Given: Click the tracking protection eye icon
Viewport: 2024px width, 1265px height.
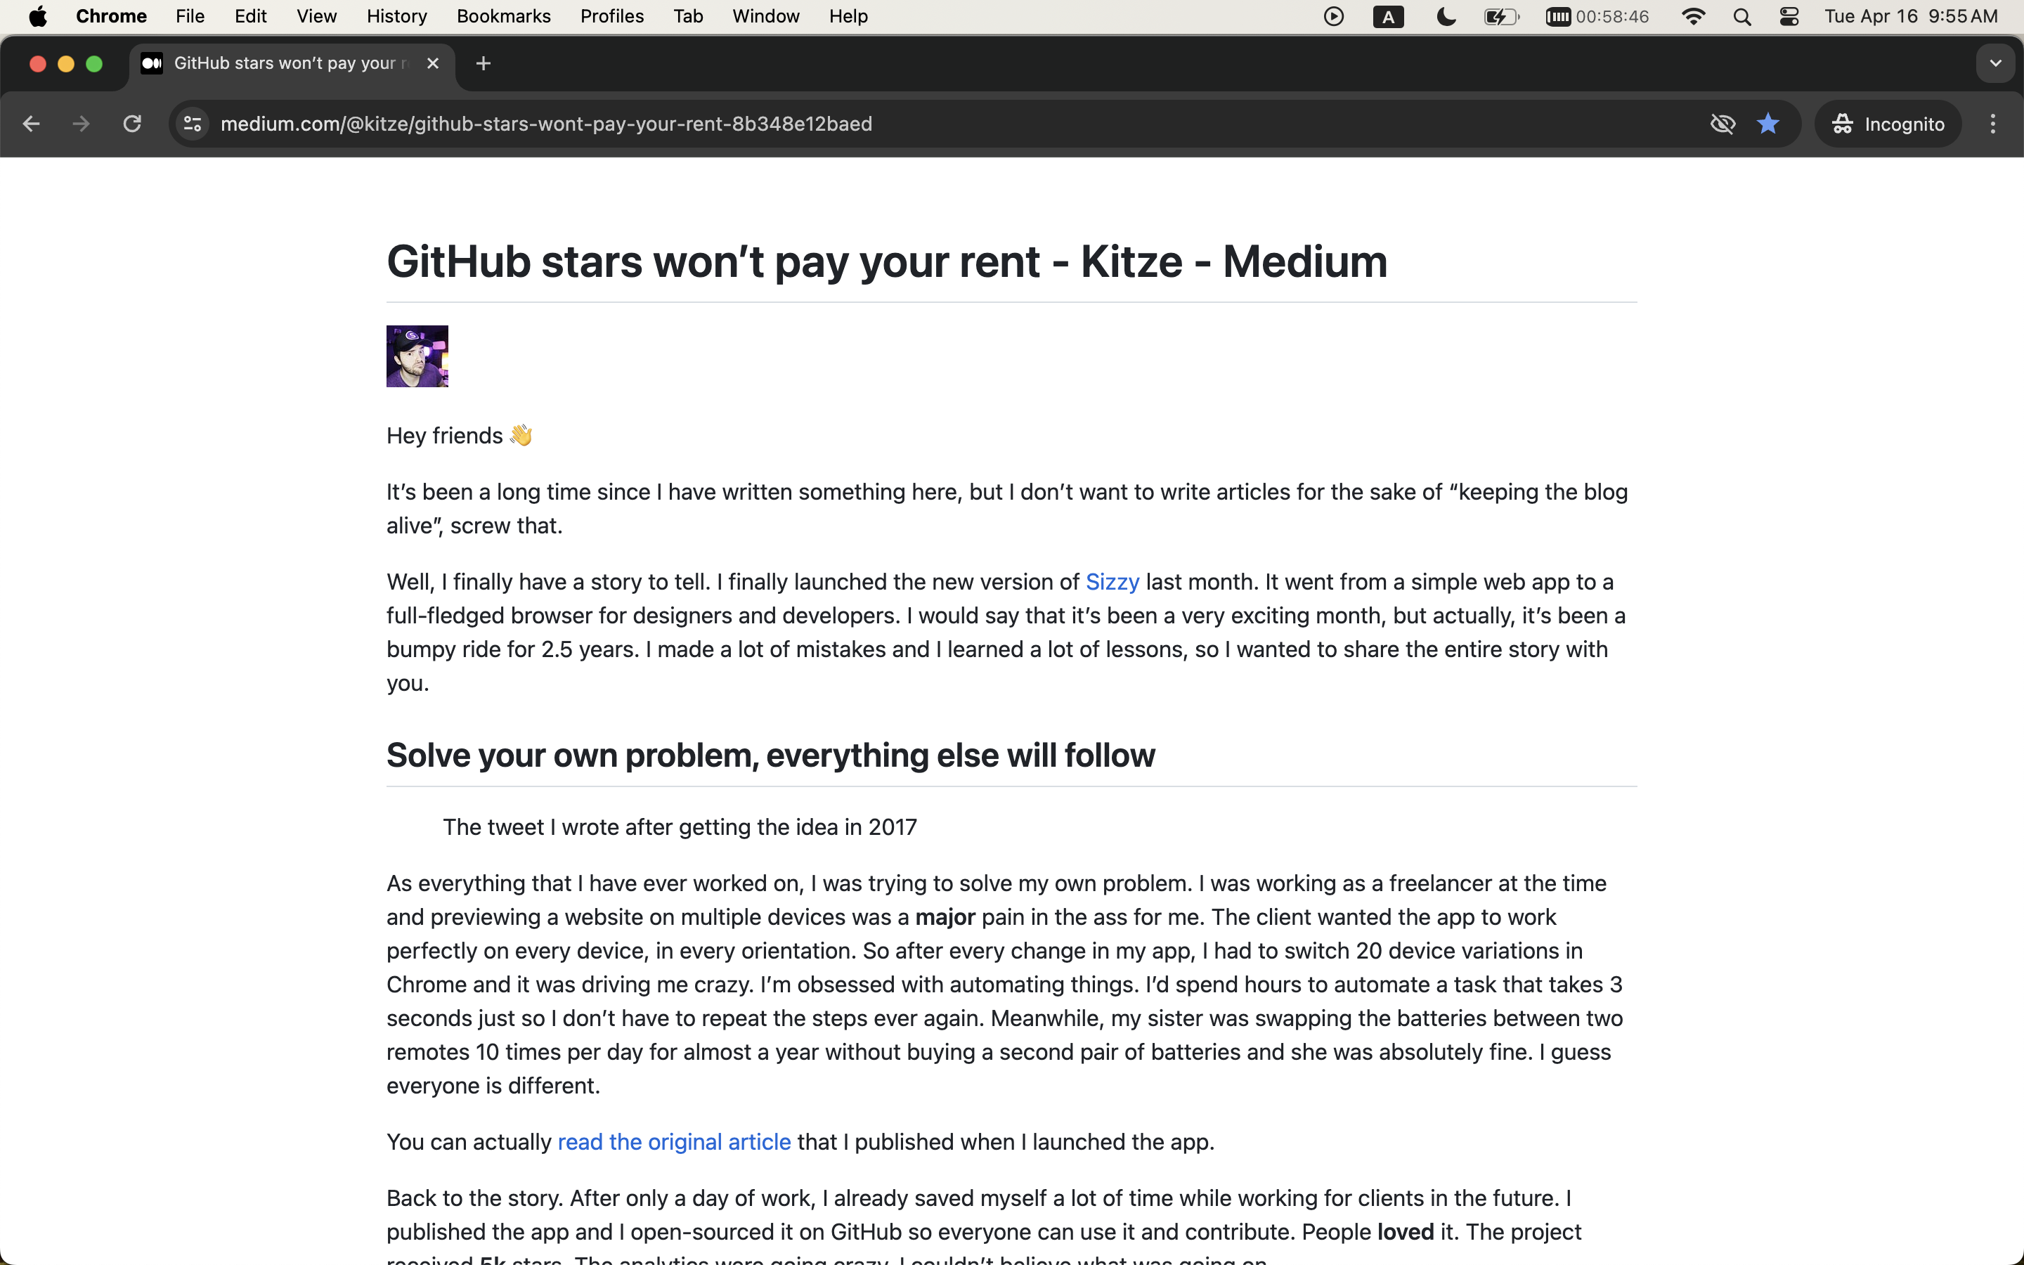Looking at the screenshot, I should point(1723,124).
